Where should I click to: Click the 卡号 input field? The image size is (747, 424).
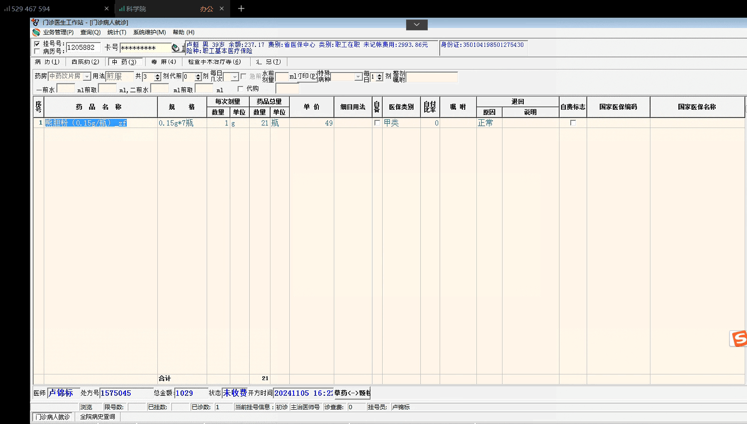coord(145,48)
